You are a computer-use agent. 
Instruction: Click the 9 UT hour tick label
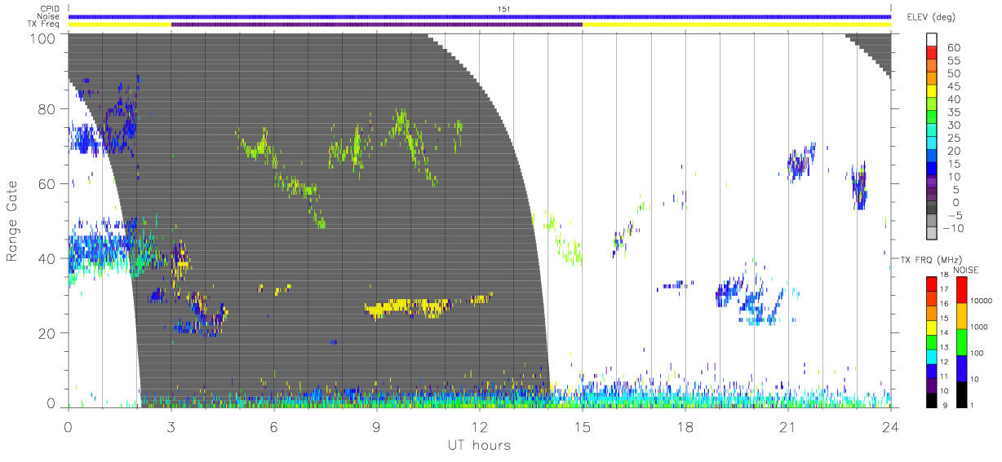(x=376, y=426)
